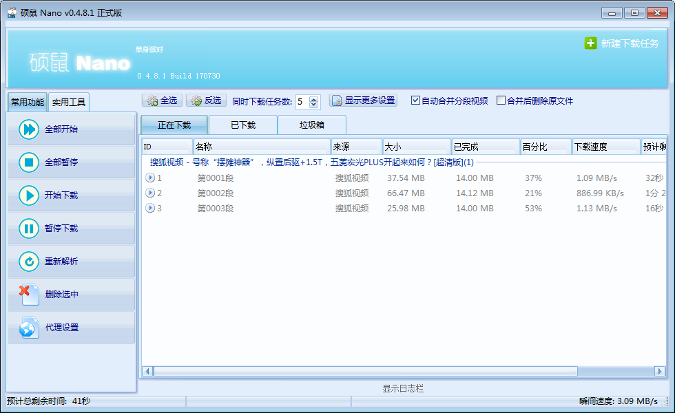675x413 pixels.
Task: Click the 单身派对 header text
Action: (149, 50)
